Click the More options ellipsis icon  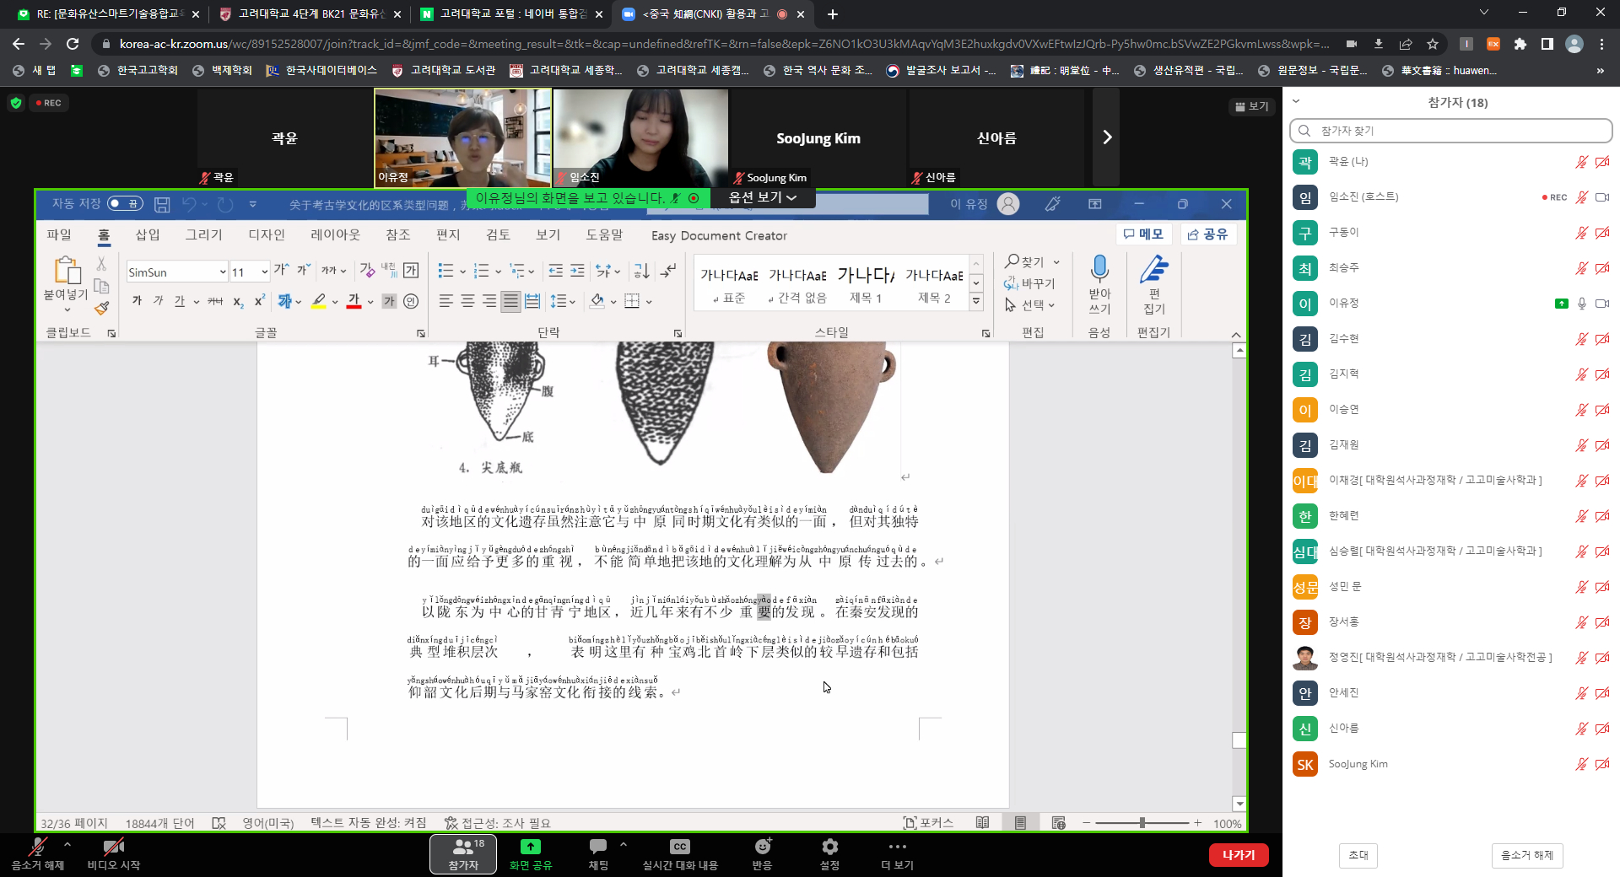click(x=897, y=847)
